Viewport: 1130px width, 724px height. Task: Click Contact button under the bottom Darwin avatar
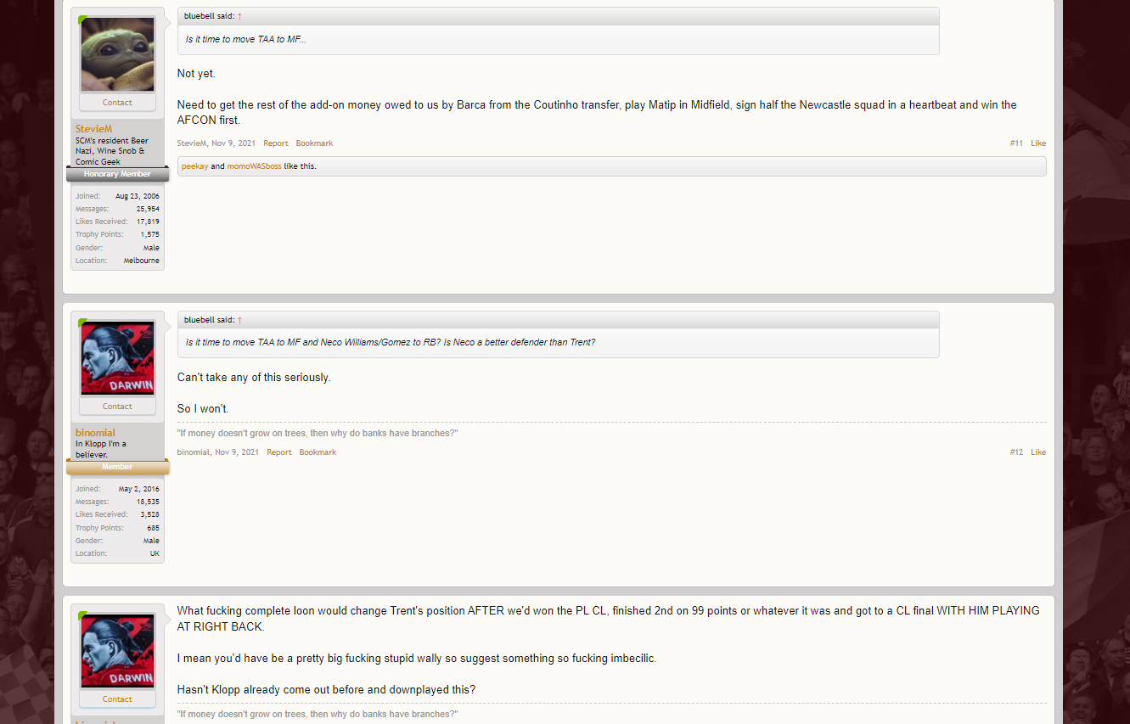pos(117,699)
